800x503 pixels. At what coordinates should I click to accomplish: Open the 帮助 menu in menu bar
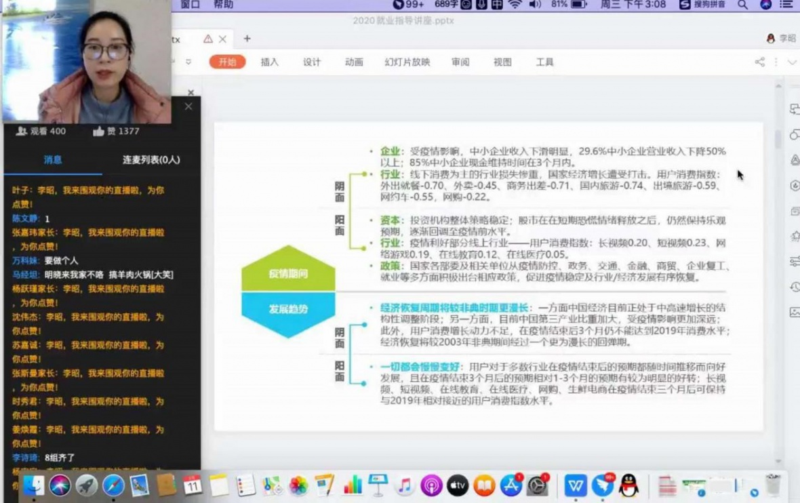(223, 5)
